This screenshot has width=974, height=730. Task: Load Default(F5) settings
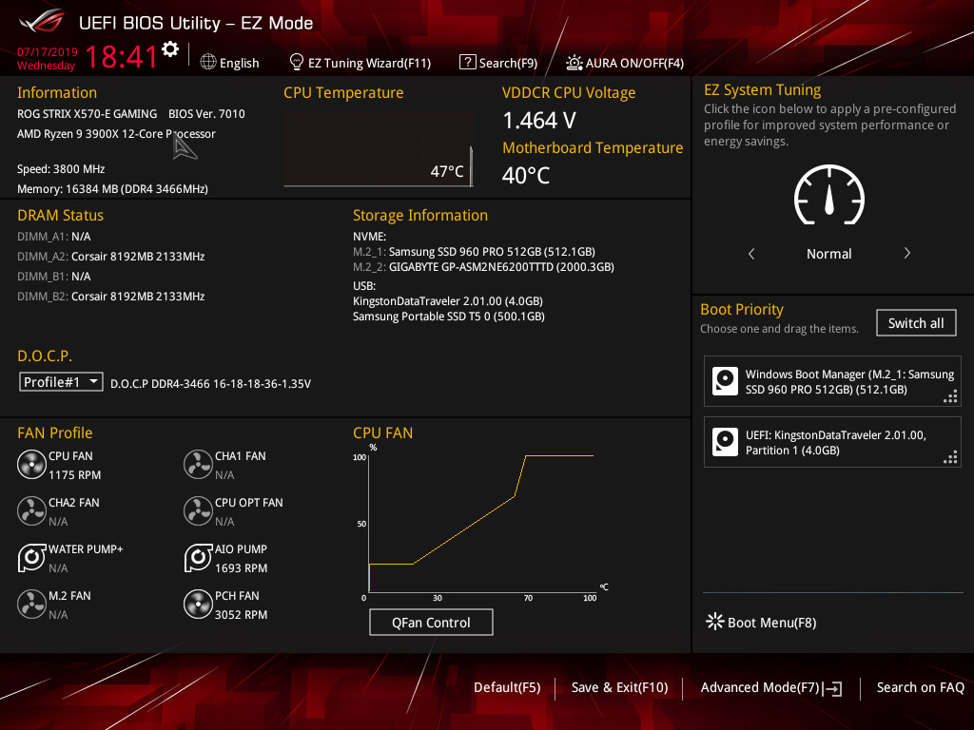click(x=507, y=687)
